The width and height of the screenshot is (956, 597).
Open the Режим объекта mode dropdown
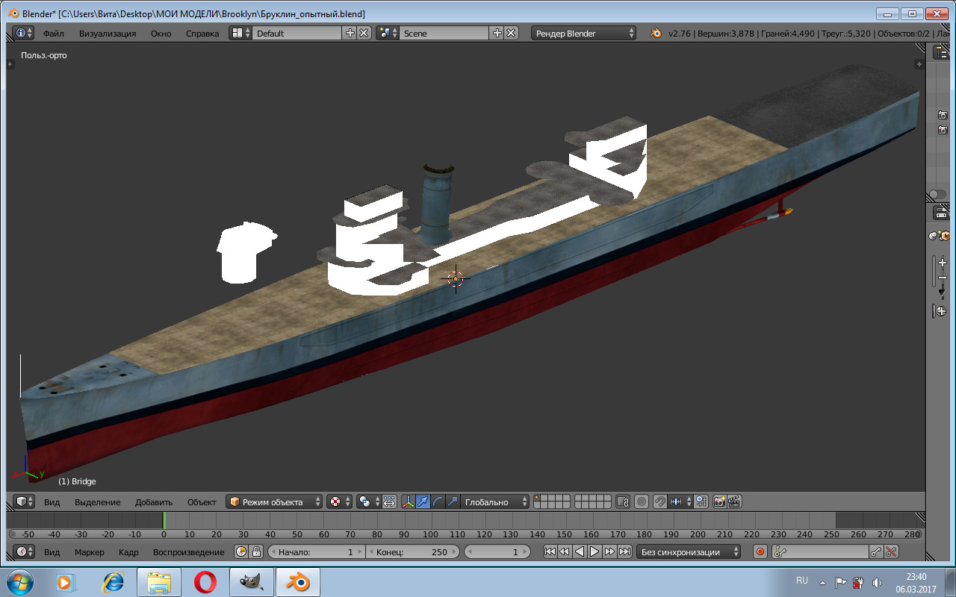coord(275,501)
